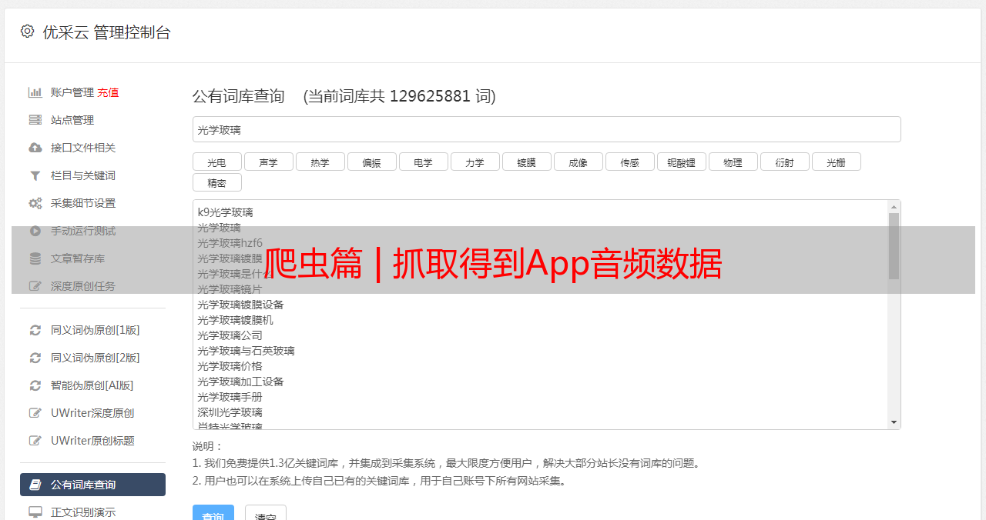986x520 pixels.
Task: Select 深圳光学玻璃 in the results list
Action: [230, 412]
